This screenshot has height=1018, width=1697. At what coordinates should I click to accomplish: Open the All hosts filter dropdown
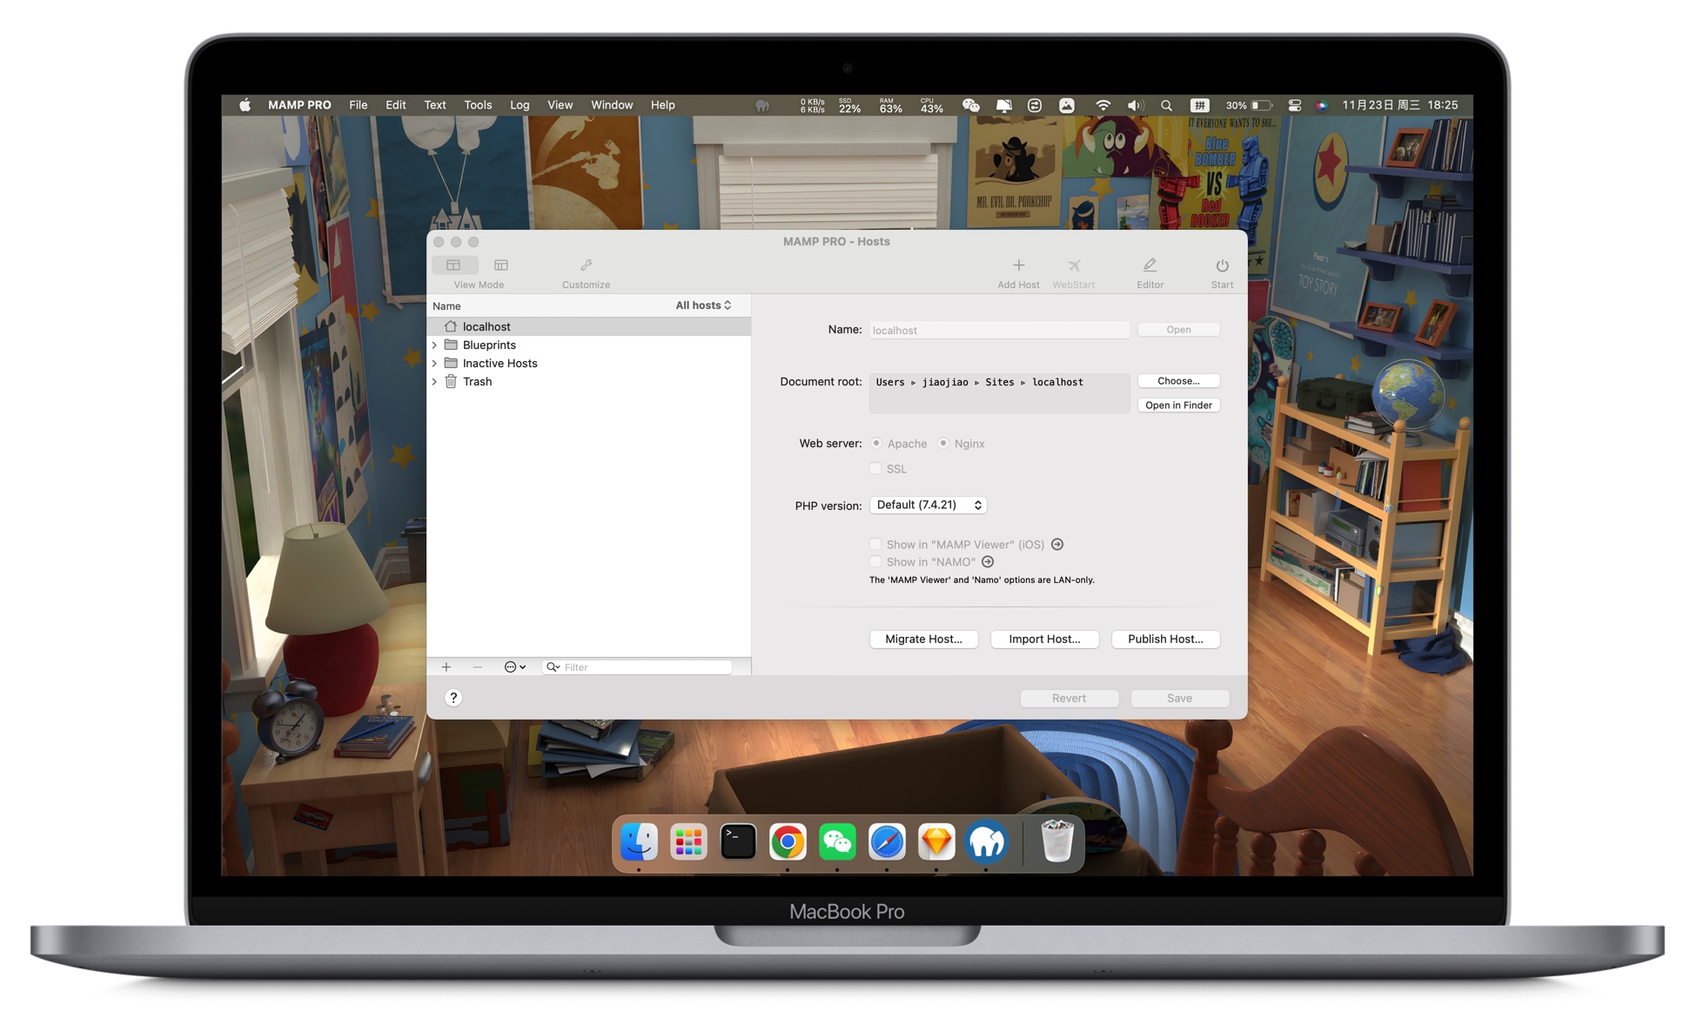703,305
